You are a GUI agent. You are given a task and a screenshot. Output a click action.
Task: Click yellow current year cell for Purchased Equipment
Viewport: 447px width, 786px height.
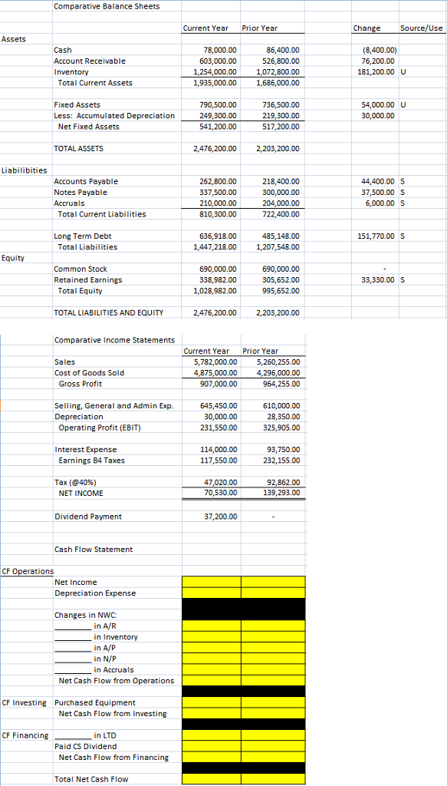tap(212, 702)
